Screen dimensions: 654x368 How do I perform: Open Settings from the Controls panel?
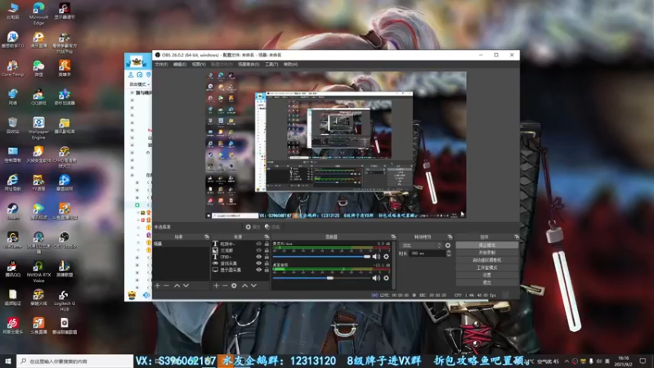pyautogui.click(x=486, y=275)
